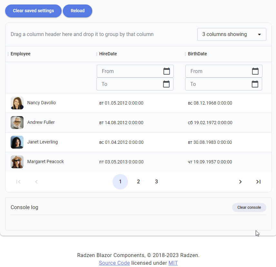
Task: Open the HireDate To calendar picker
Action: coord(167,84)
